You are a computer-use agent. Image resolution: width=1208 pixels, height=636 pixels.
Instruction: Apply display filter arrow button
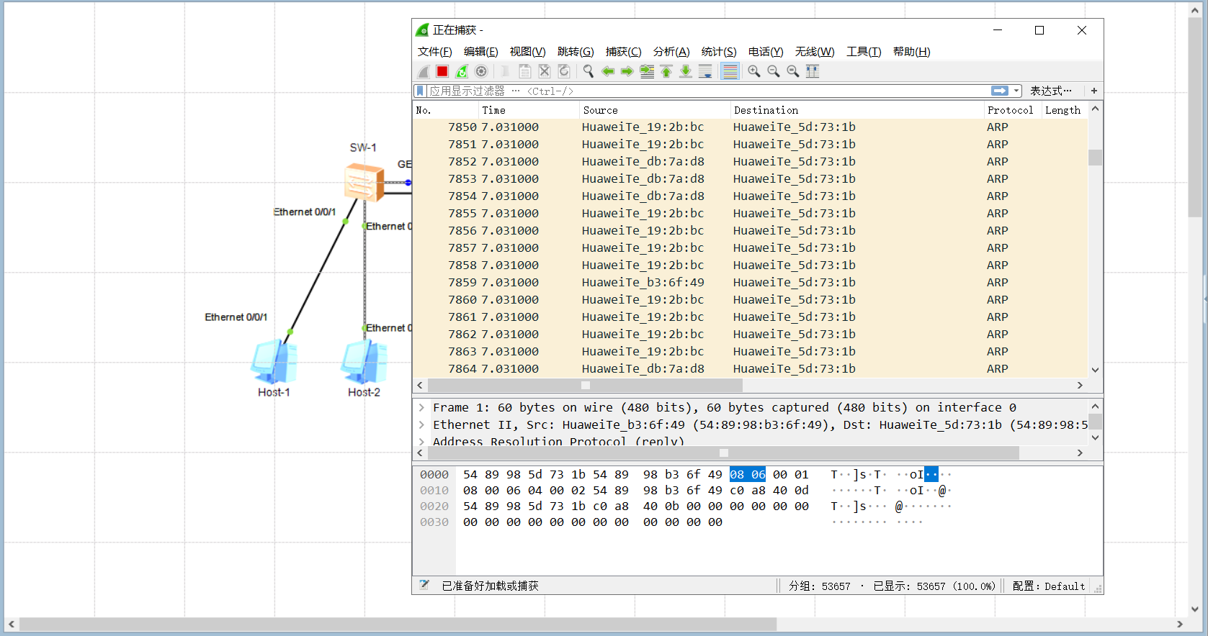click(1000, 91)
